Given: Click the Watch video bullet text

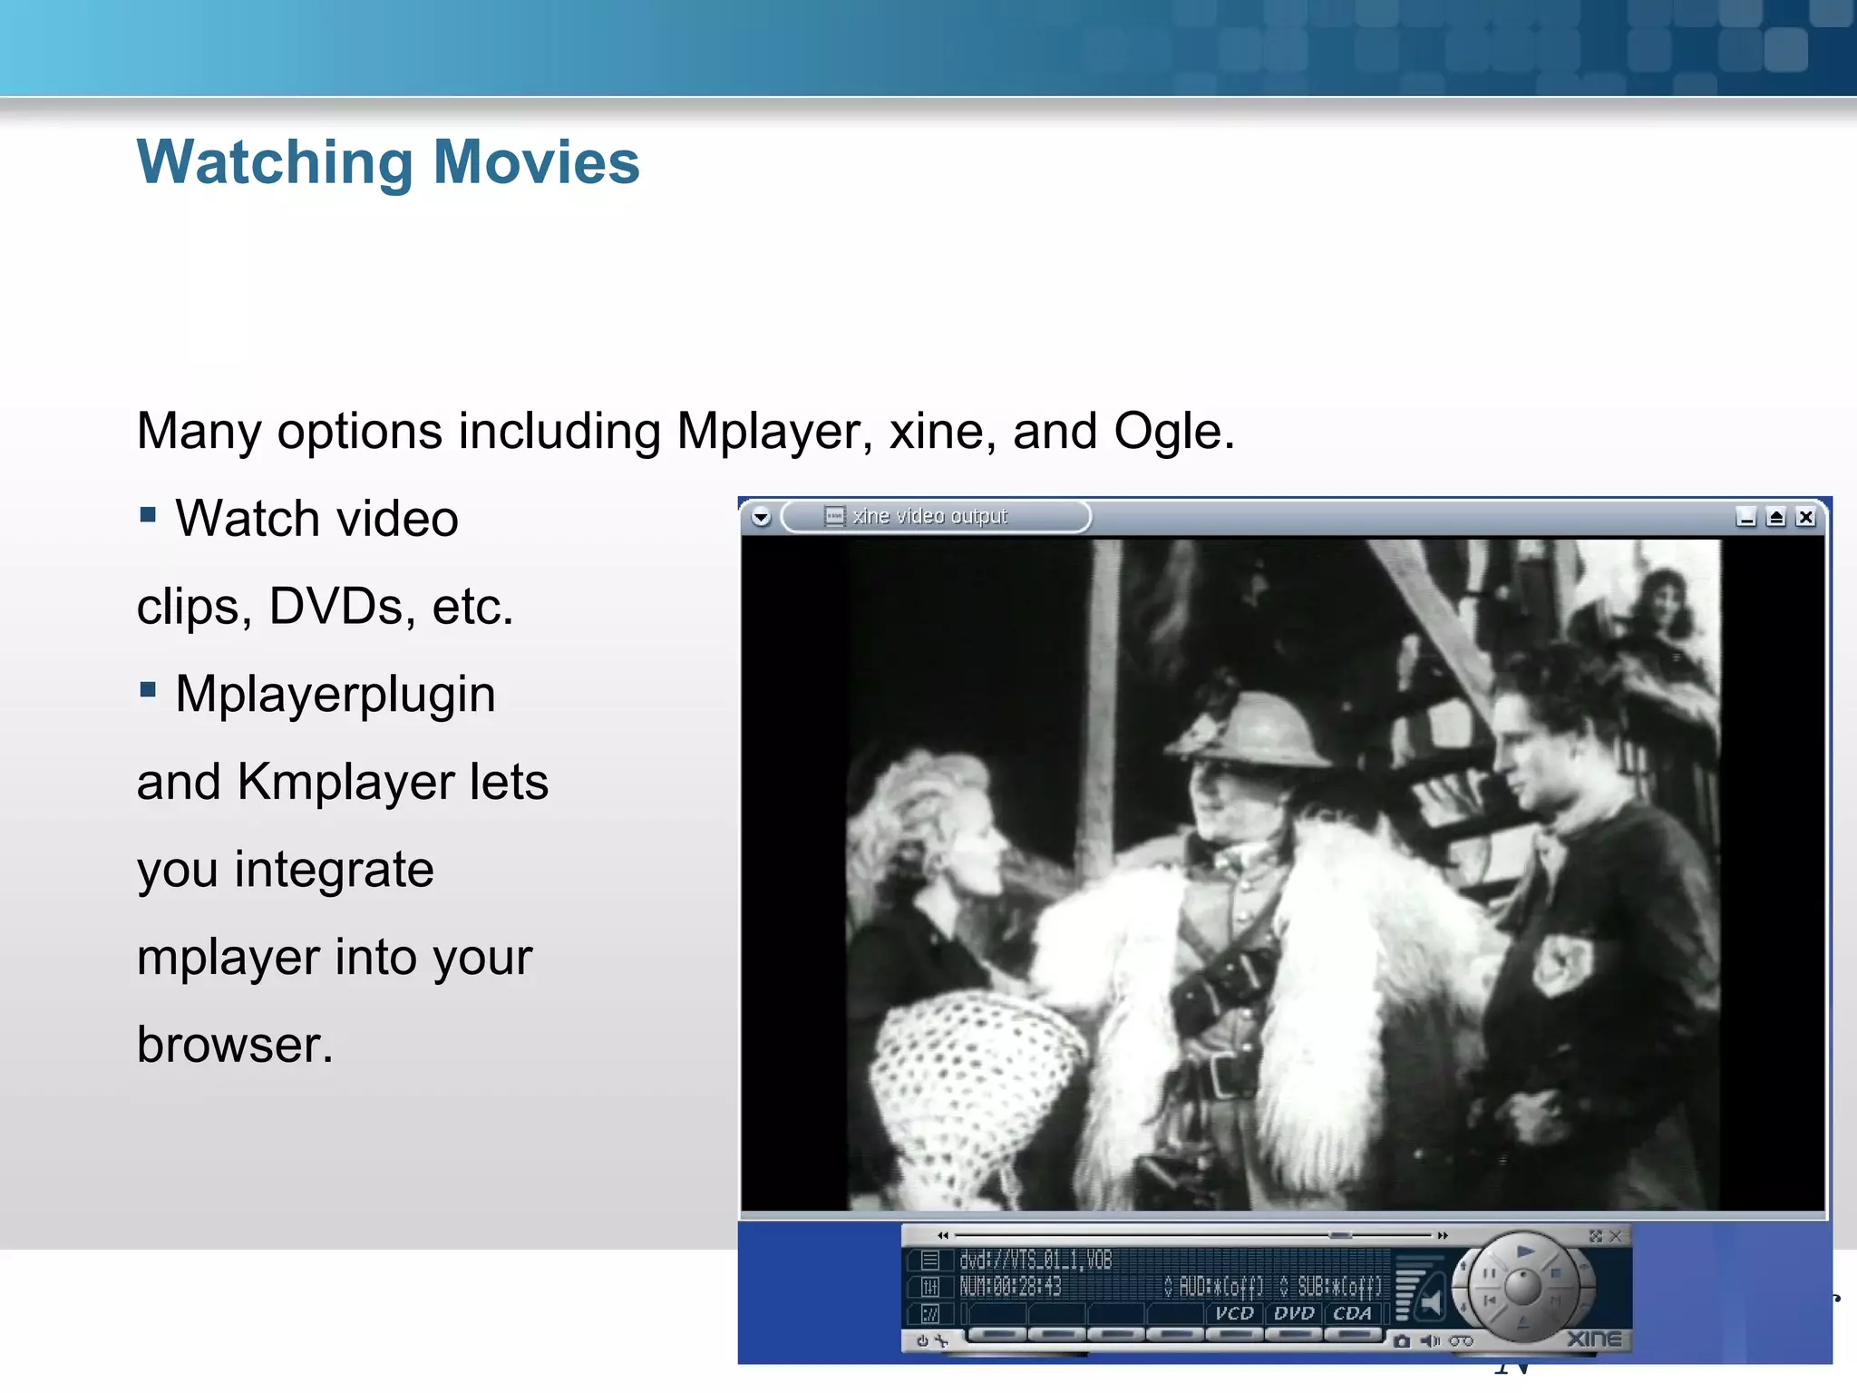Looking at the screenshot, I should [x=316, y=519].
